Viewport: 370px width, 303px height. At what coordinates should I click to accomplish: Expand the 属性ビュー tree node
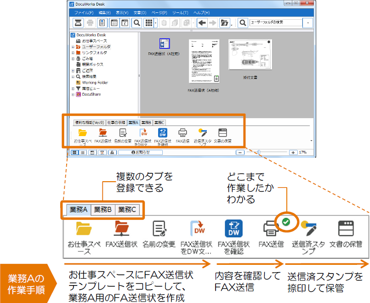coord(73,88)
